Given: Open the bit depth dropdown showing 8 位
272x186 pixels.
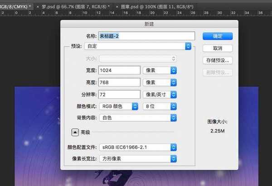Looking at the screenshot, I should pos(160,106).
